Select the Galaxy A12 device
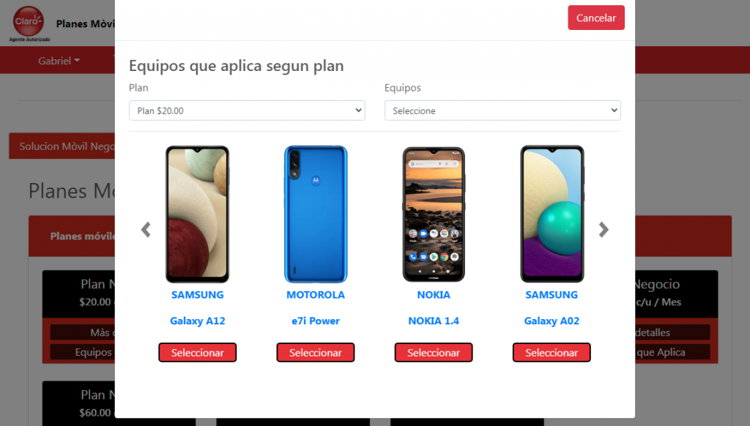The image size is (750, 426). 198,352
